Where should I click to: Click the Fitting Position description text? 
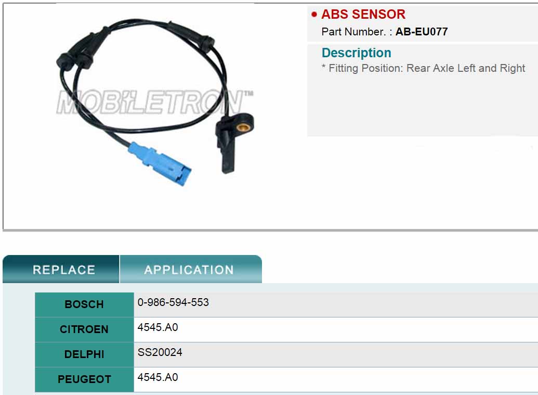click(424, 68)
